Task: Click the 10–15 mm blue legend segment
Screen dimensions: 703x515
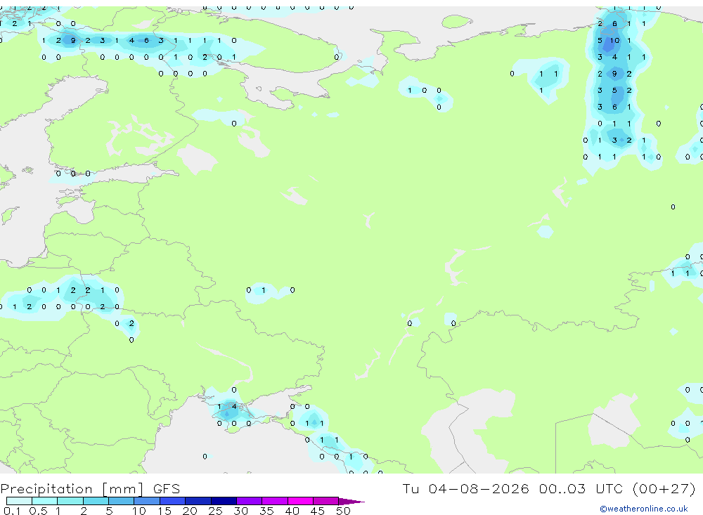Action: point(147,501)
